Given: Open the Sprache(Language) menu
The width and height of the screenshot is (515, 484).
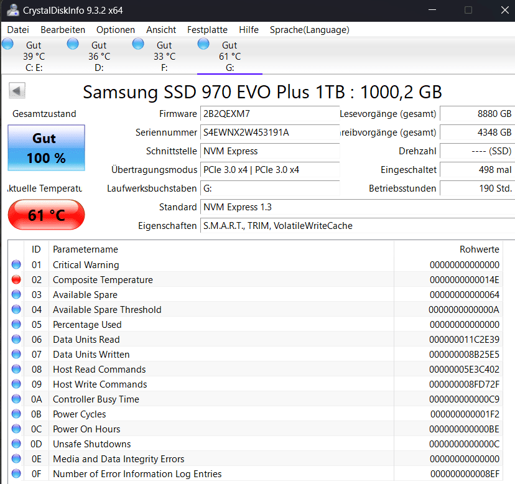Looking at the screenshot, I should [x=309, y=30].
